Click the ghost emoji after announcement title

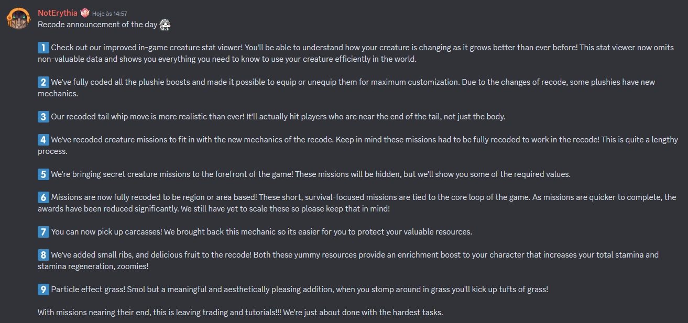point(165,25)
